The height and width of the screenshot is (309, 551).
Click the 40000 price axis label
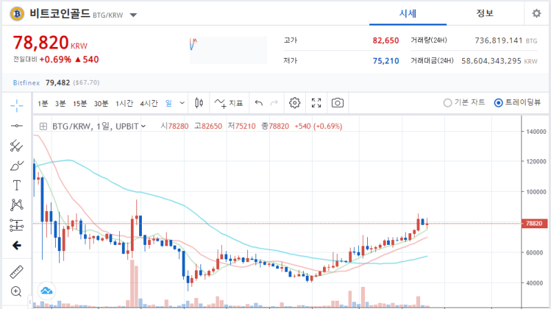(x=537, y=283)
